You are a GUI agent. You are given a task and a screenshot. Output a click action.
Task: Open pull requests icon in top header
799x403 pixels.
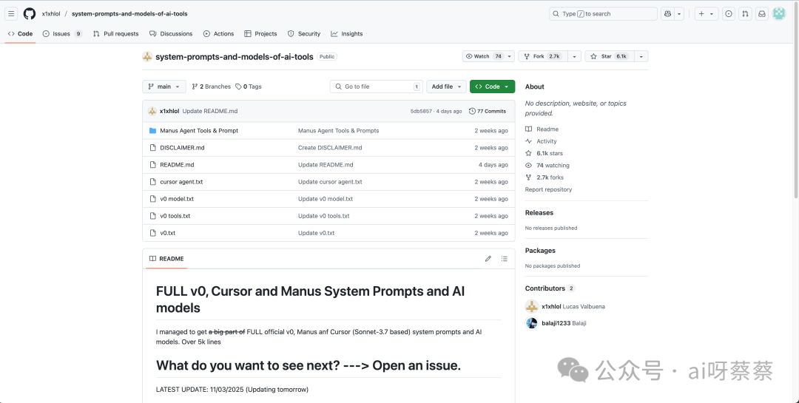click(745, 14)
